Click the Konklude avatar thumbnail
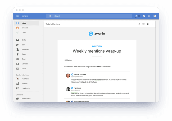Image resolution: width=172 pixels, height=121 pixels. (68, 89)
